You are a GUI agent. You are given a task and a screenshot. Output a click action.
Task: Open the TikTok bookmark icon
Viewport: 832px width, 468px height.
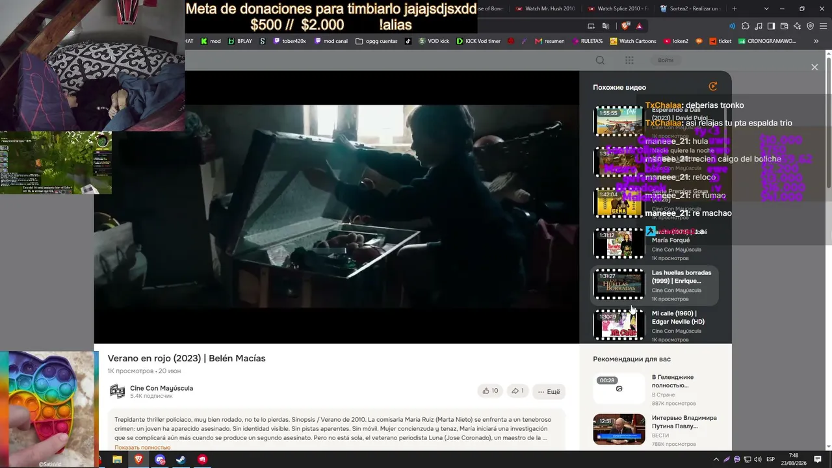click(x=408, y=41)
